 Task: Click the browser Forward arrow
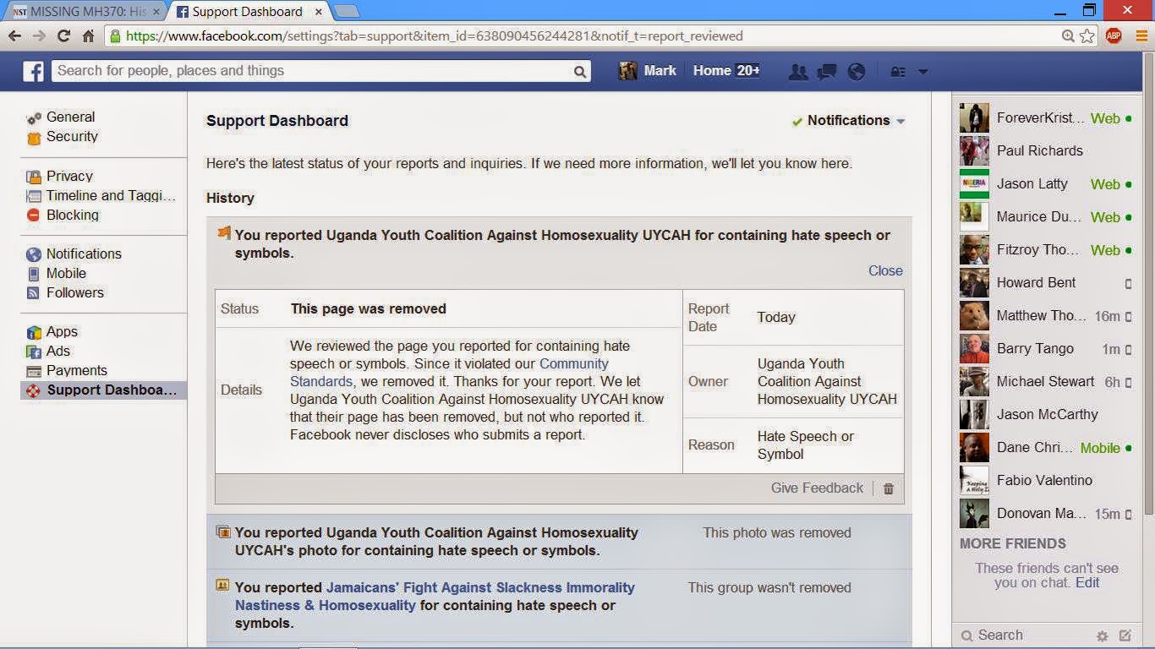39,36
